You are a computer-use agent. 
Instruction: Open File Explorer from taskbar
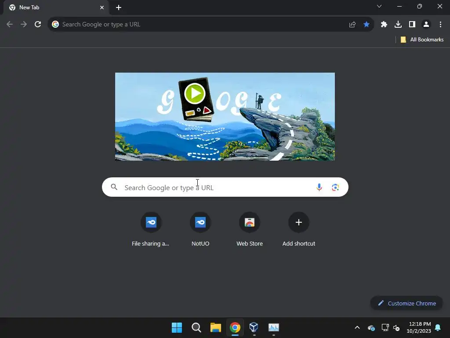[215, 327]
